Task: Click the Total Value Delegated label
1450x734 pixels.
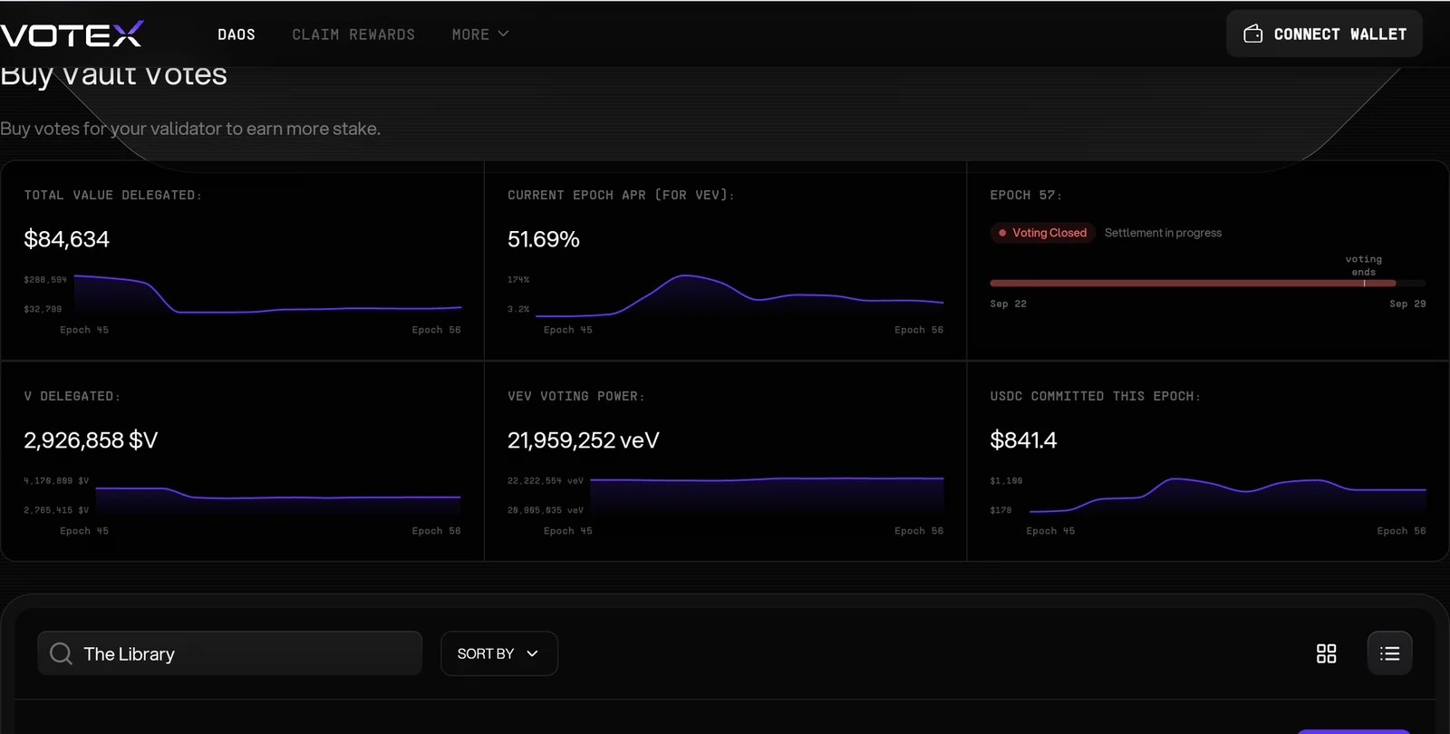Action: tap(113, 195)
